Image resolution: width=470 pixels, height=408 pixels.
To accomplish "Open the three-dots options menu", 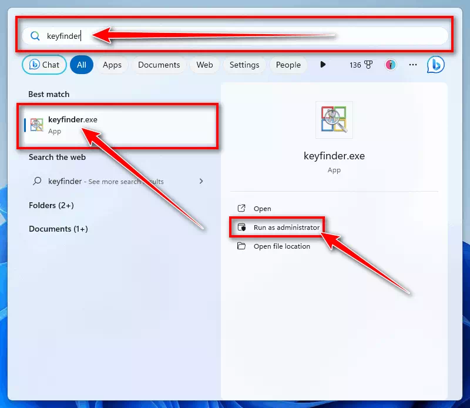I will [x=413, y=65].
